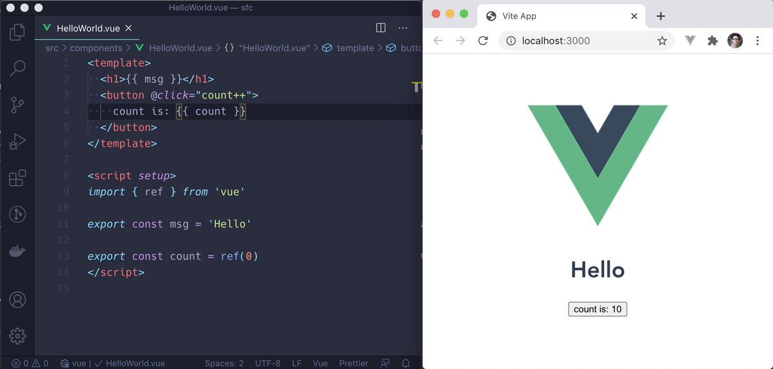
Task: Bookmark this page with the star
Action: pyautogui.click(x=662, y=41)
